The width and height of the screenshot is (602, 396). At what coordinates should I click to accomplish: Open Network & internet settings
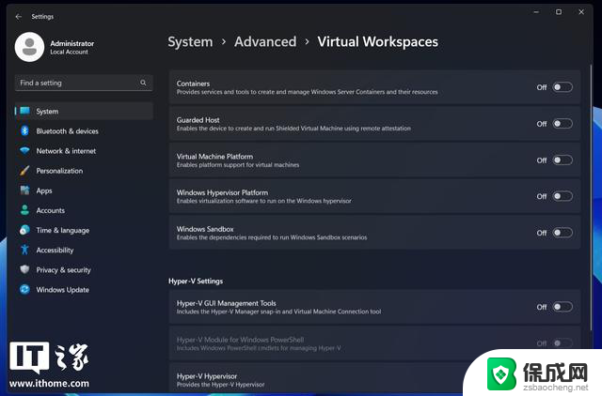coord(84,151)
